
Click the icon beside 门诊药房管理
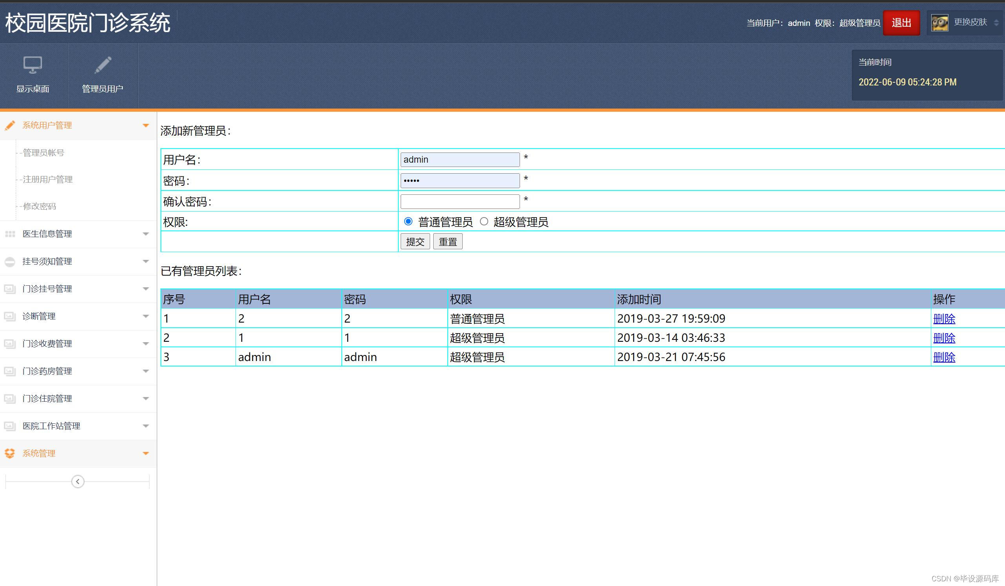[10, 371]
